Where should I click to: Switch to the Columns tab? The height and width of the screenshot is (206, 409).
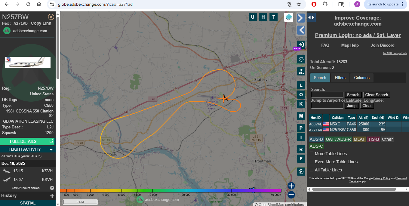(x=362, y=78)
